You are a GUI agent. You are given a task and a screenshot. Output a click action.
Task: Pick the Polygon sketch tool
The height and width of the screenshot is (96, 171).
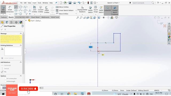21,14
